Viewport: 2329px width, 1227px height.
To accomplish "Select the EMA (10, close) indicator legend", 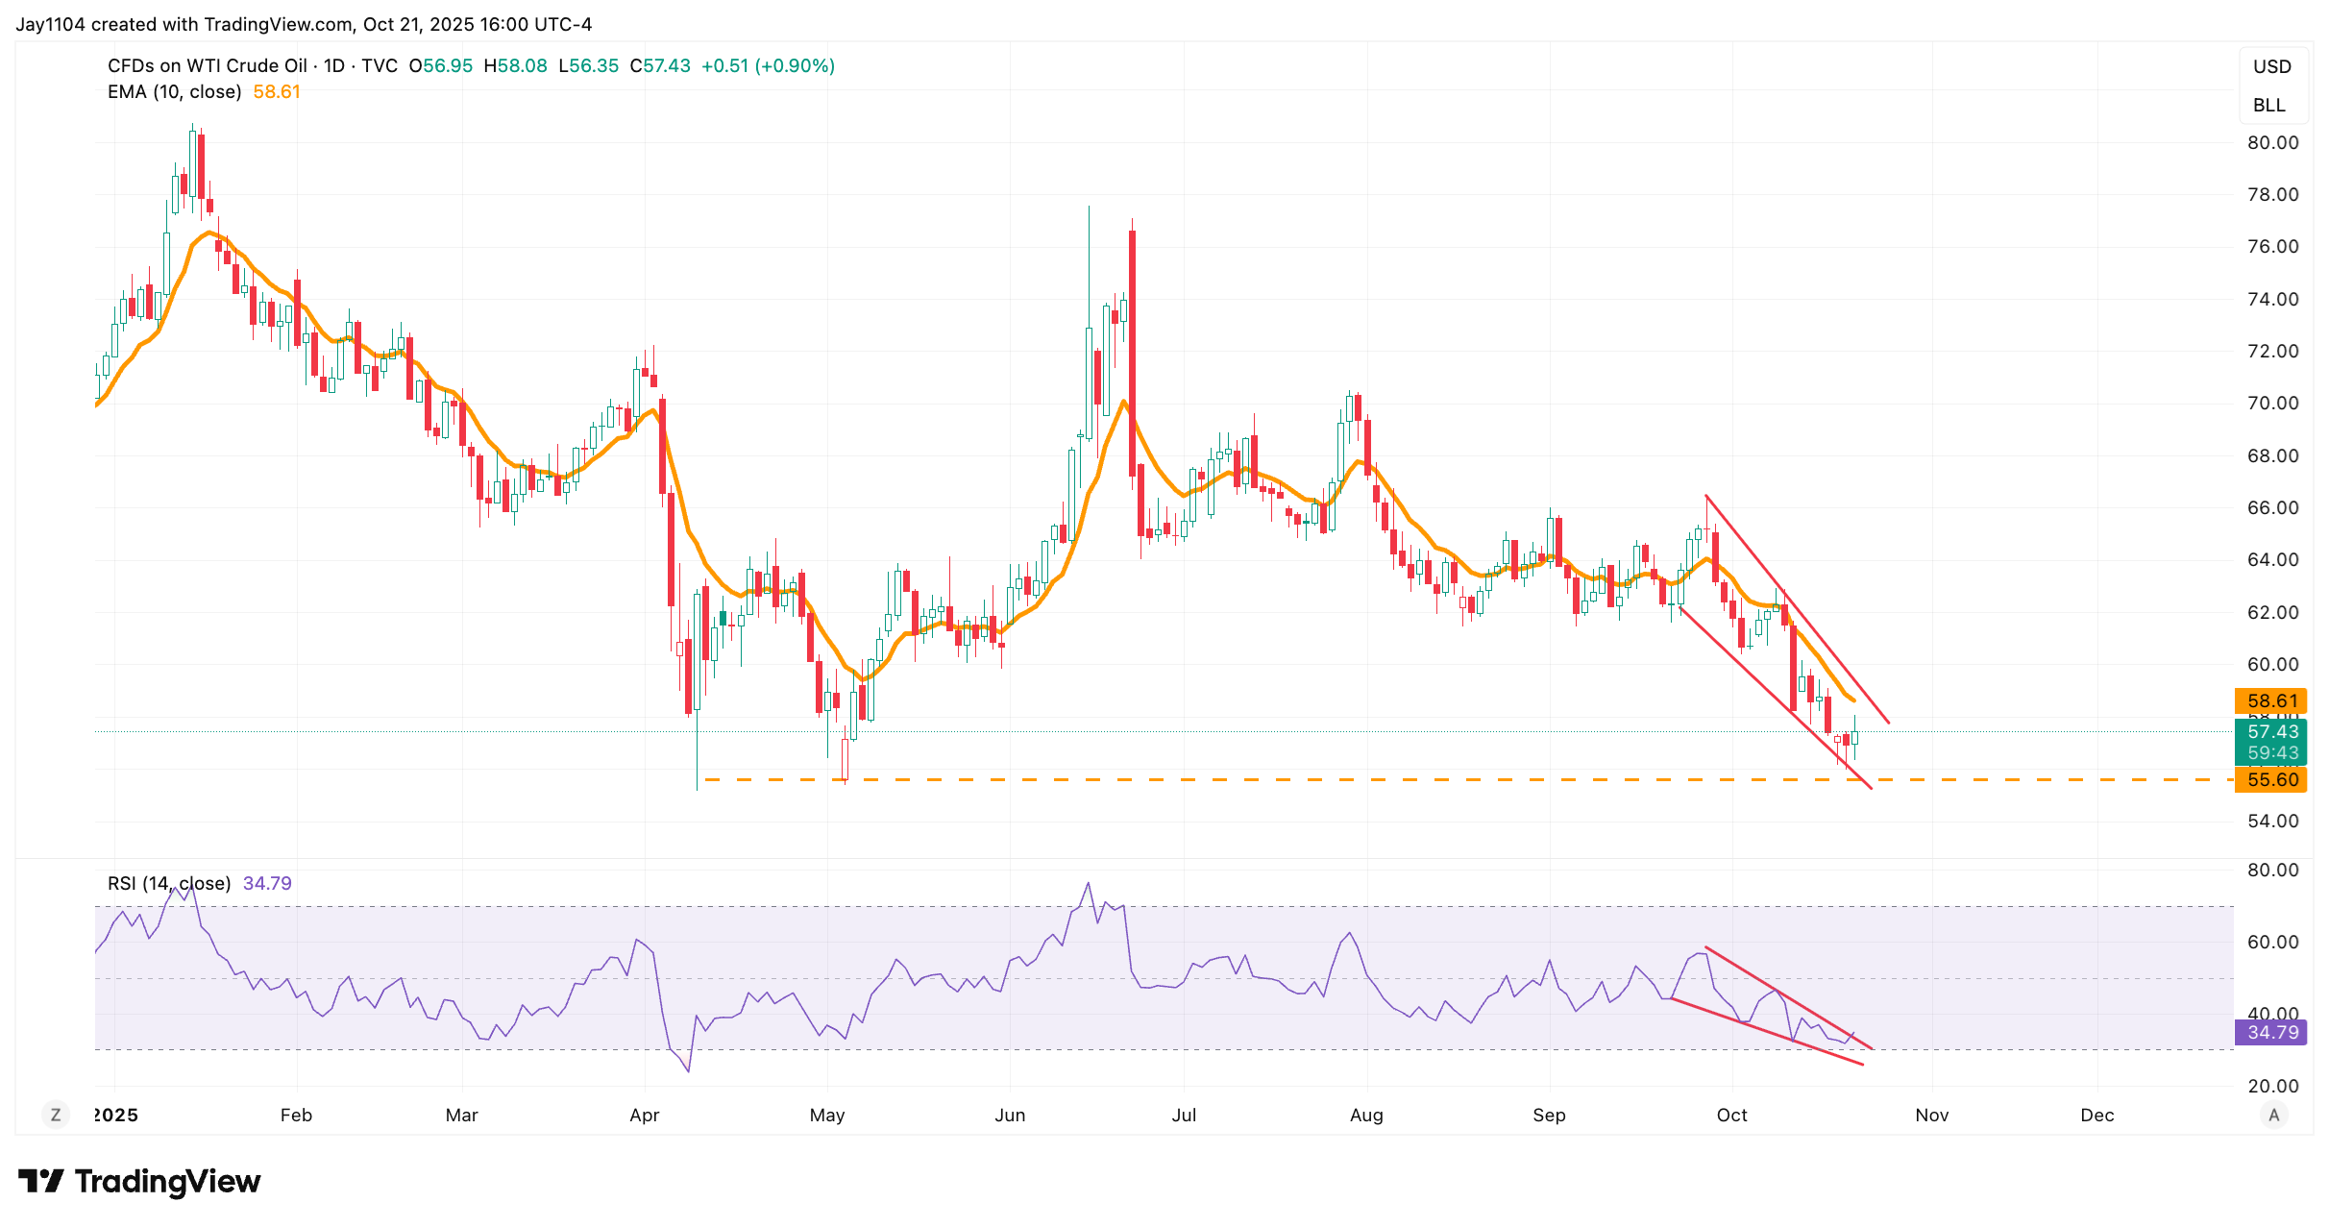I will pos(174,91).
